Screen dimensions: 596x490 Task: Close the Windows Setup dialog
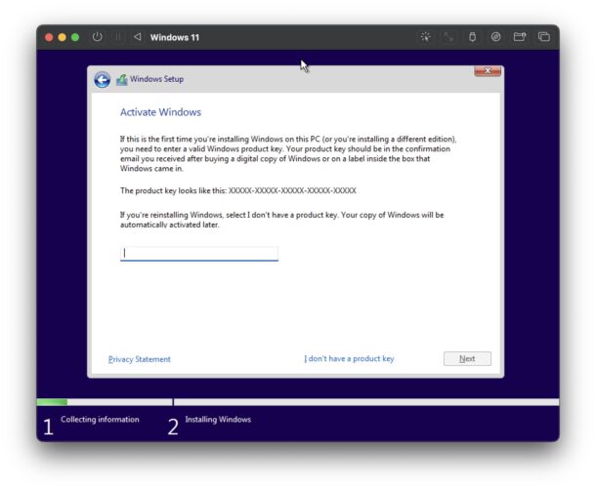[488, 71]
